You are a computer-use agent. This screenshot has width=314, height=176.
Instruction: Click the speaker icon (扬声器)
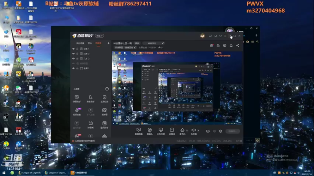coord(194,130)
